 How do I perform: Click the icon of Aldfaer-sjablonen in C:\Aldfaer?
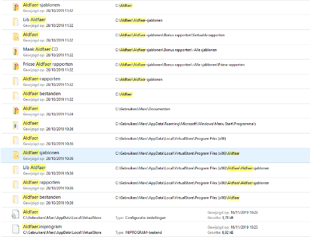[x=16, y=7]
